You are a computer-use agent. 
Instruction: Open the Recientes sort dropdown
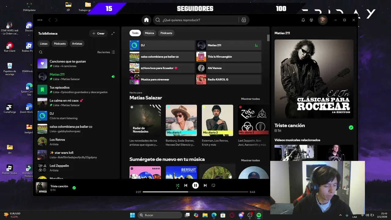pyautogui.click(x=106, y=52)
